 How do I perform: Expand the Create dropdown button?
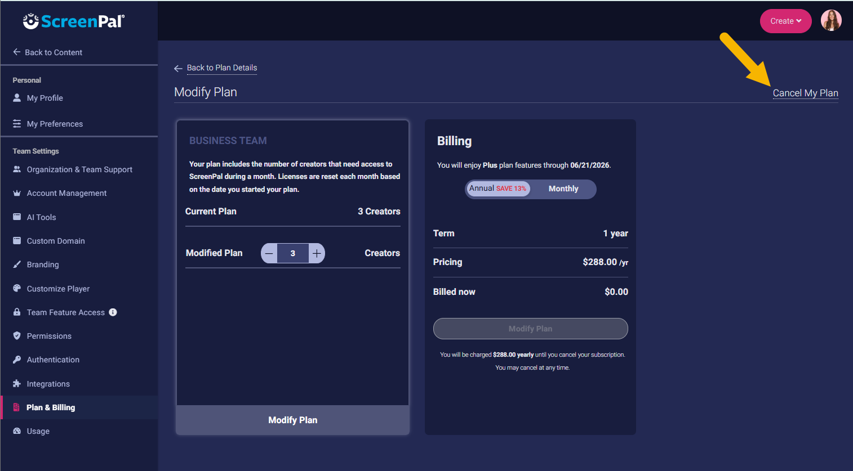tap(785, 21)
